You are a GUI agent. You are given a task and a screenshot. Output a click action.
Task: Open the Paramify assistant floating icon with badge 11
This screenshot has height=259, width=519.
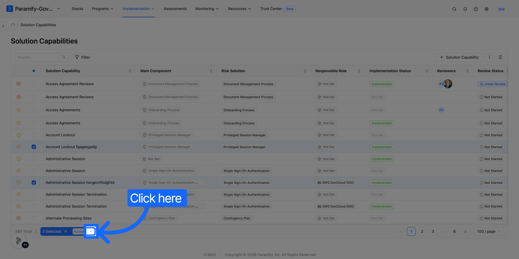(x=18, y=240)
